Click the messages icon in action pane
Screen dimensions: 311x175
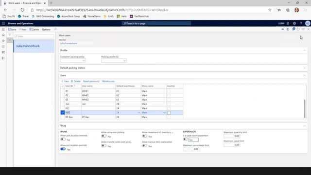pos(294,29)
